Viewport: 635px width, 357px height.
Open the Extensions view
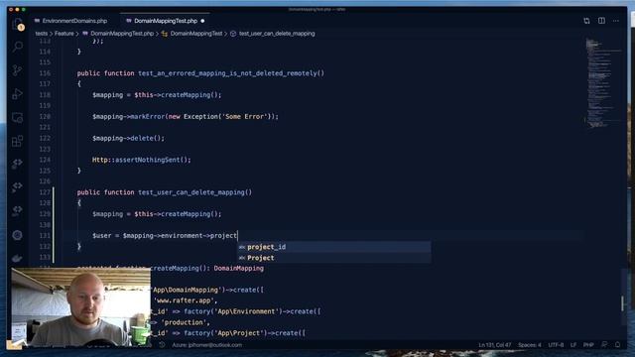click(x=17, y=141)
